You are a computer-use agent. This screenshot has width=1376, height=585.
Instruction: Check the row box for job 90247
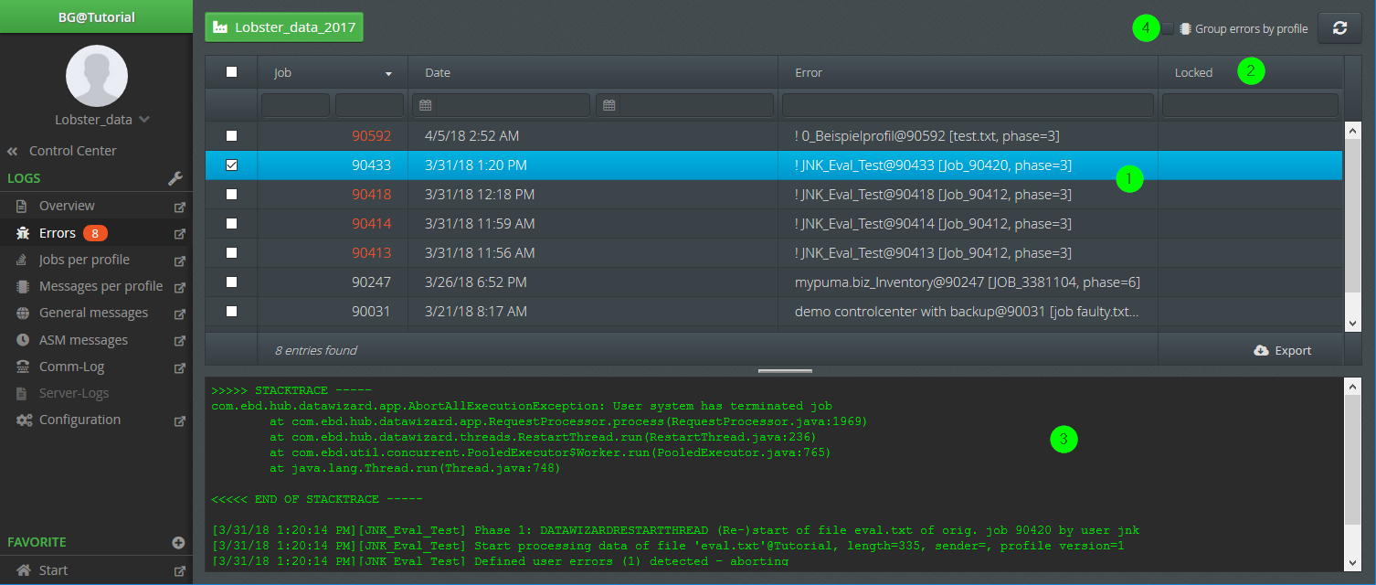coord(231,282)
